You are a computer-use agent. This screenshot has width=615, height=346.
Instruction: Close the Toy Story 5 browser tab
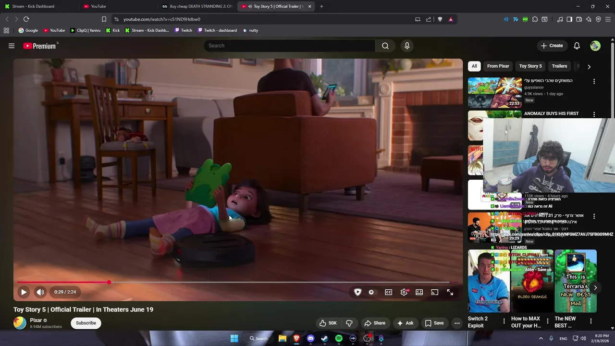pyautogui.click(x=309, y=6)
